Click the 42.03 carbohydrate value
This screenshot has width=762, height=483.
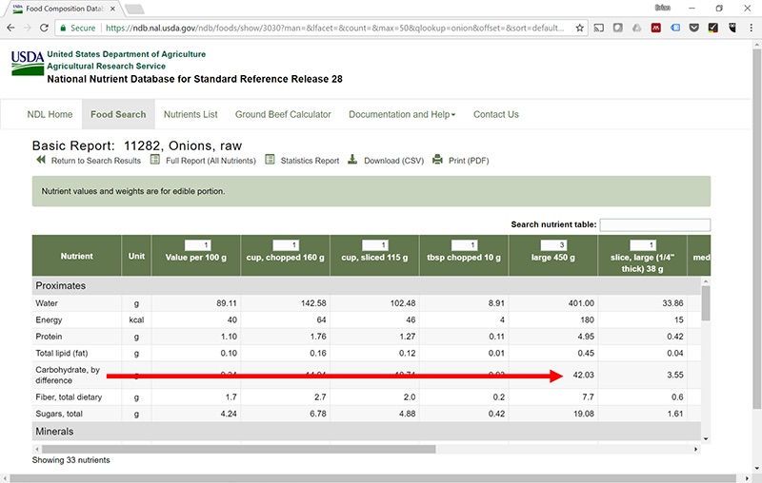pyautogui.click(x=583, y=375)
